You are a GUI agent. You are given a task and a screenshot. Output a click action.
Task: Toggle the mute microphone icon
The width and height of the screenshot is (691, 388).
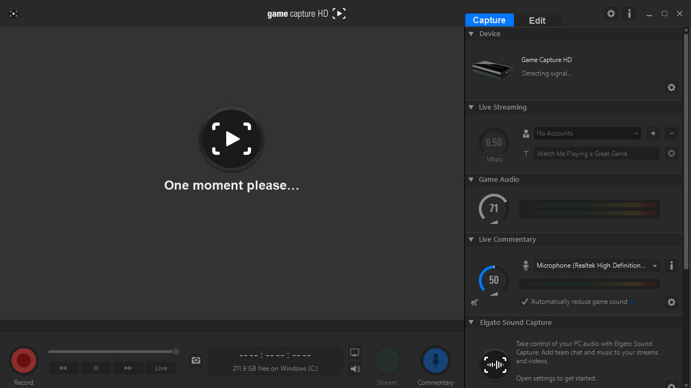tap(475, 302)
